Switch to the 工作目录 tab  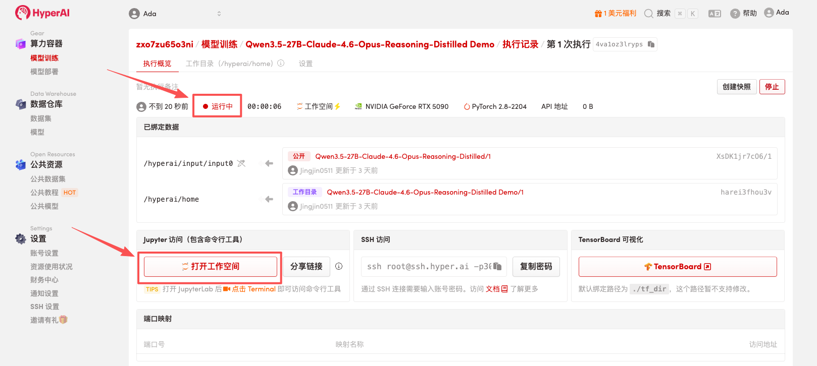pos(229,64)
